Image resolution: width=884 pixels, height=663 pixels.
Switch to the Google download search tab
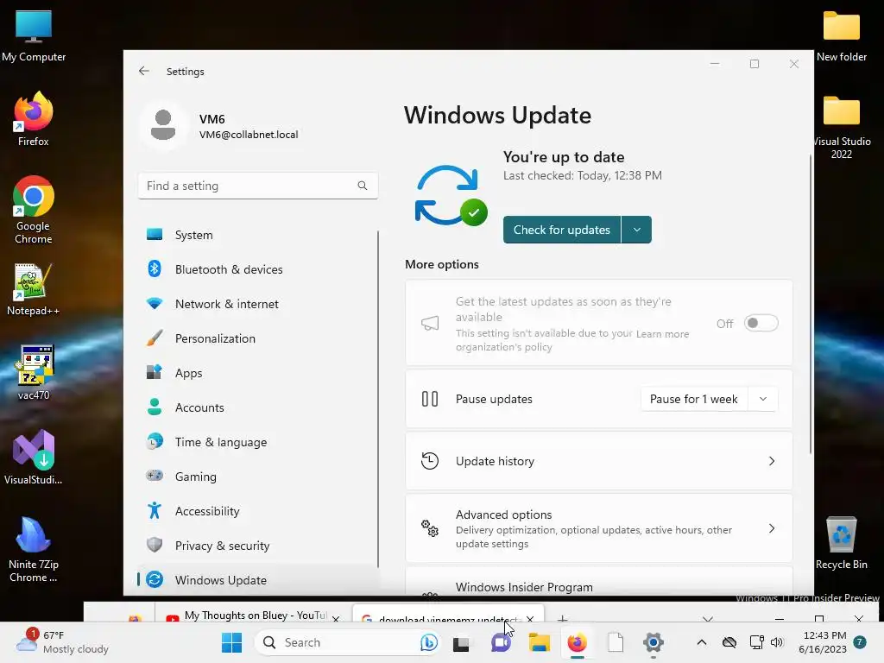click(449, 616)
